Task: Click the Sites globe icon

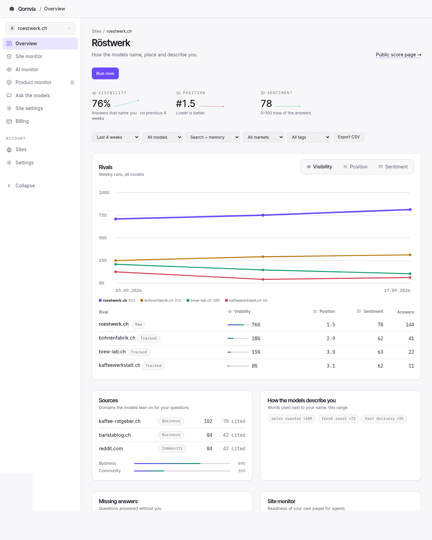Action: [9, 150]
